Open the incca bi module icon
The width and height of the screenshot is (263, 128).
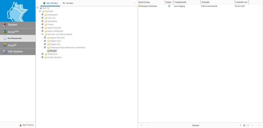(x=5, y=45)
